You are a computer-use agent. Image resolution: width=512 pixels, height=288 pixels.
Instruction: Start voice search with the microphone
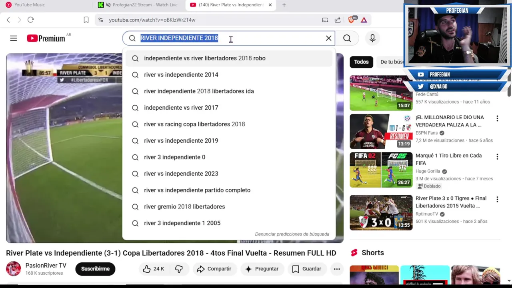(x=372, y=38)
